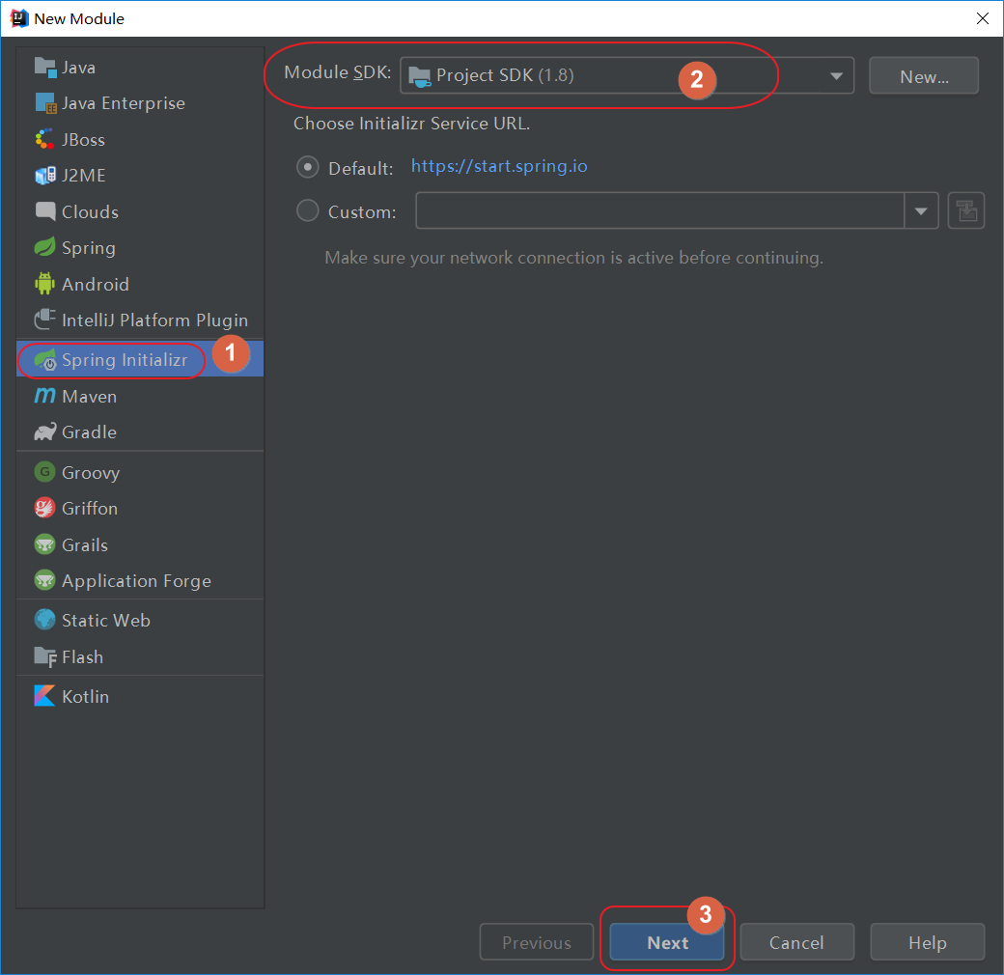Click the Previous button
The height and width of the screenshot is (975, 1004).
[x=537, y=942]
